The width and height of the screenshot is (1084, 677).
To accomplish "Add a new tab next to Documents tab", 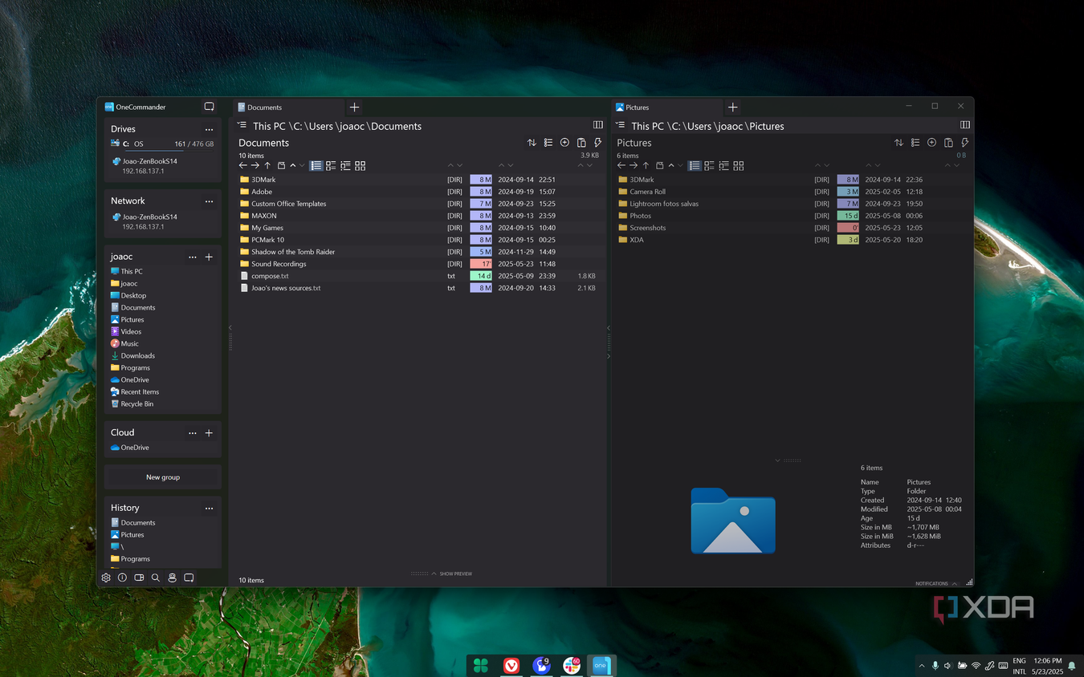I will [354, 107].
